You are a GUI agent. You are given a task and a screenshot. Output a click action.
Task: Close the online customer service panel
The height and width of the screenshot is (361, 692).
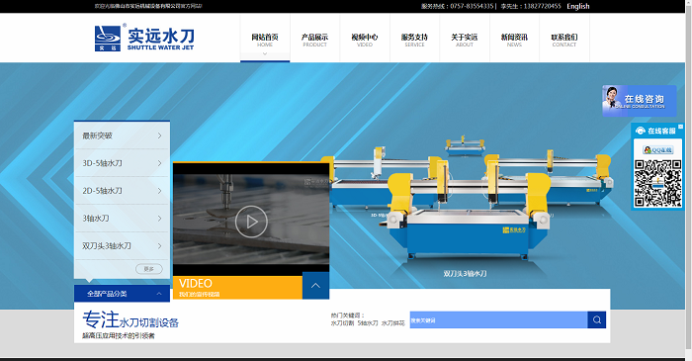(680, 127)
